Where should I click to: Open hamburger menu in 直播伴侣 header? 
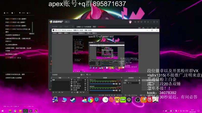pos(148,22)
